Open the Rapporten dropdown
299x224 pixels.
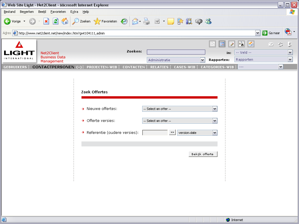264,60
